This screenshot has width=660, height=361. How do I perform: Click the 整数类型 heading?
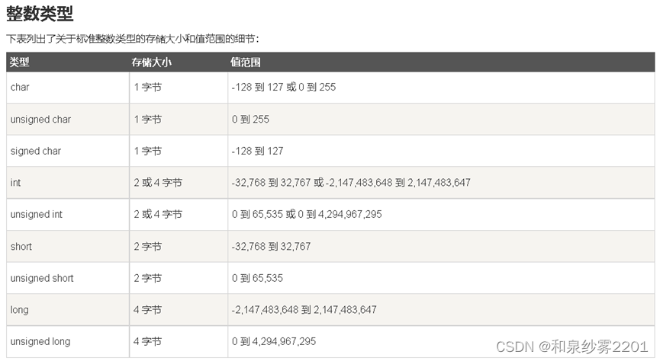(x=40, y=13)
